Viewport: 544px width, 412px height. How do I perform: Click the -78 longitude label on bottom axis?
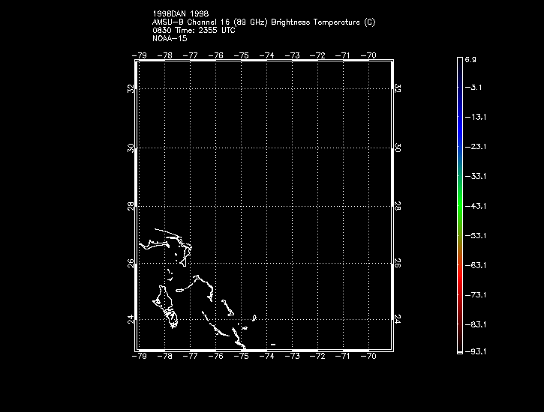click(165, 356)
